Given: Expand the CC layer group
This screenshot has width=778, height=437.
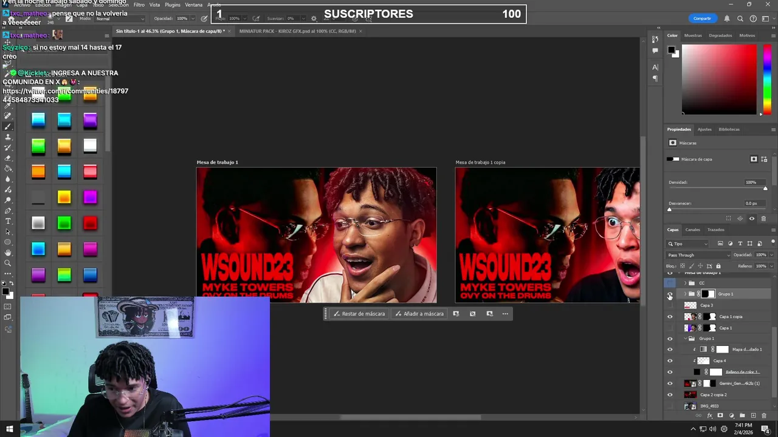Looking at the screenshot, I should [686, 283].
